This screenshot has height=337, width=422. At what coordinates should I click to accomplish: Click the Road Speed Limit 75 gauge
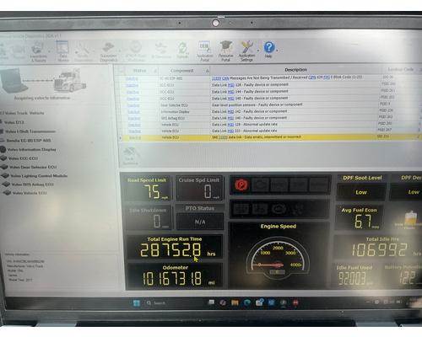147,188
